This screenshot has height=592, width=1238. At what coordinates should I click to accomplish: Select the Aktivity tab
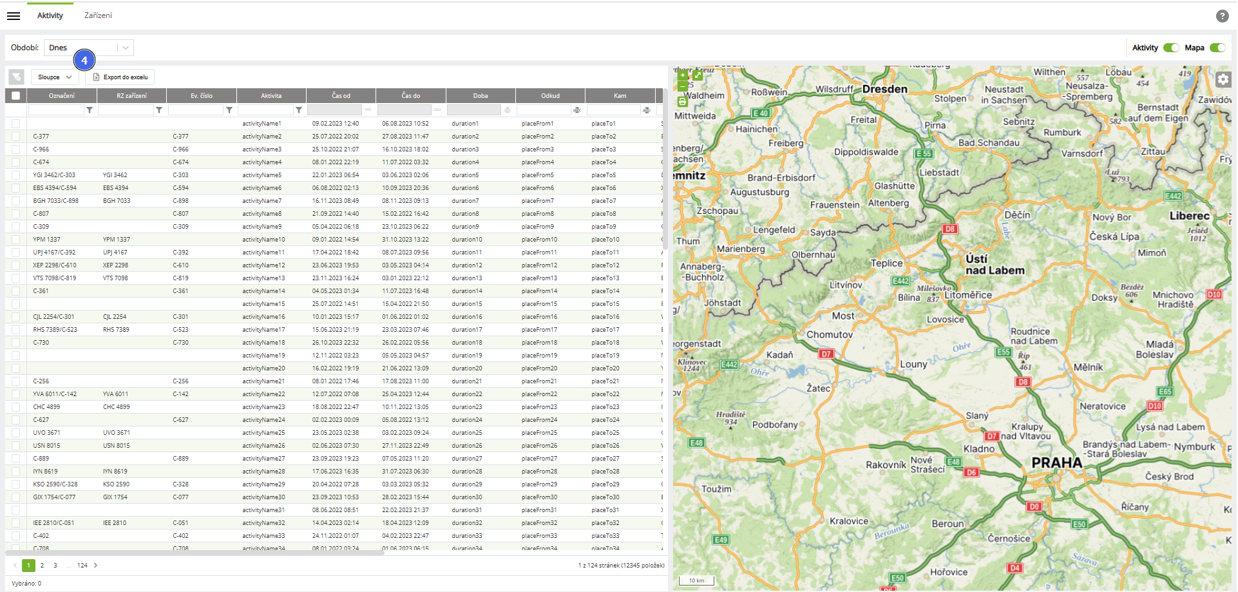(x=50, y=15)
